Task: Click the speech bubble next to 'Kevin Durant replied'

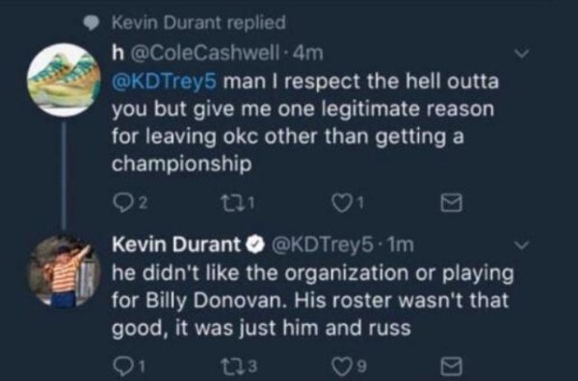Action: (x=92, y=23)
